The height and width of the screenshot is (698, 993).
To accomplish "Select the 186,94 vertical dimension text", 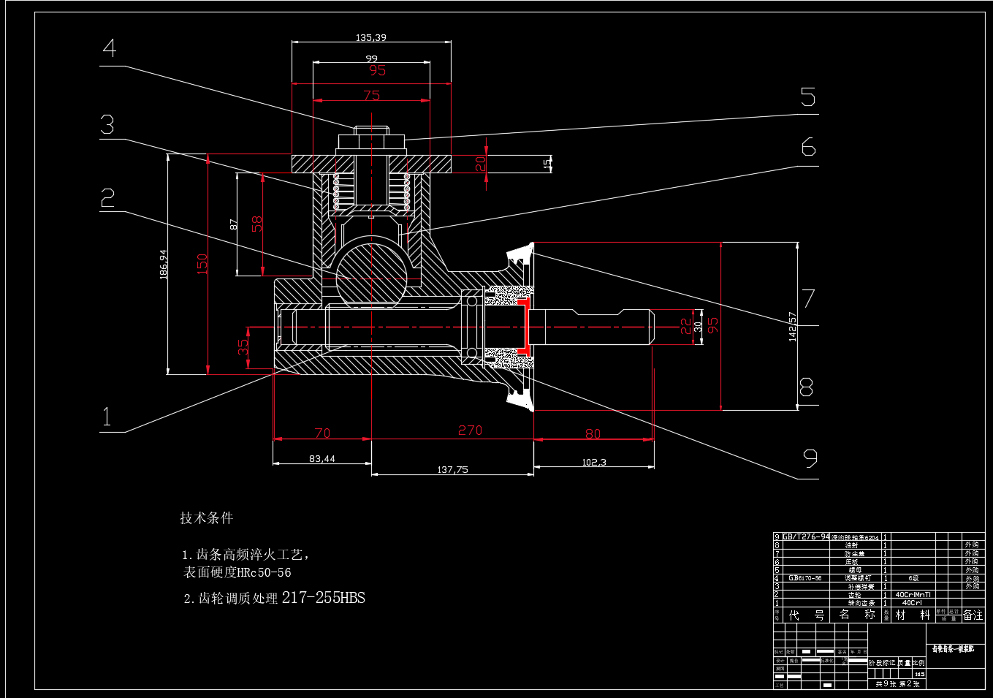I will click(x=163, y=265).
